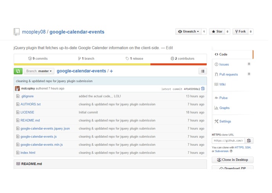The image size is (272, 193).
Task: Click the yellow JavaScript language bar segment
Action: coord(82,64)
